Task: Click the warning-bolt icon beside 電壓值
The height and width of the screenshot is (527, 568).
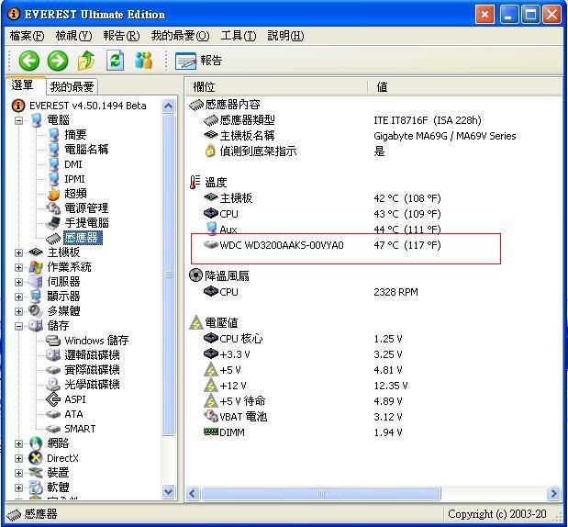Action: tap(196, 322)
